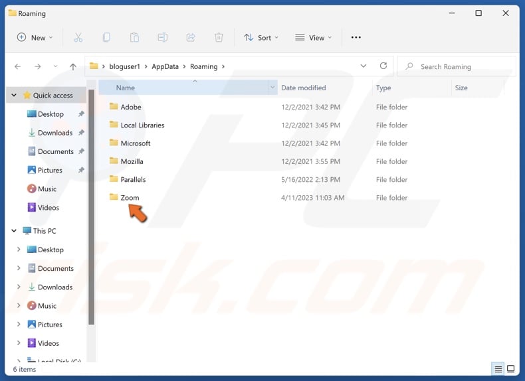Click the Paste clipboard icon
This screenshot has width=525, height=381.
[x=135, y=37]
